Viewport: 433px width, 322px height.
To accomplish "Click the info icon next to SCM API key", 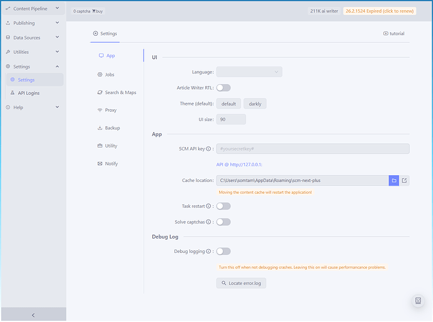I will pos(208,149).
